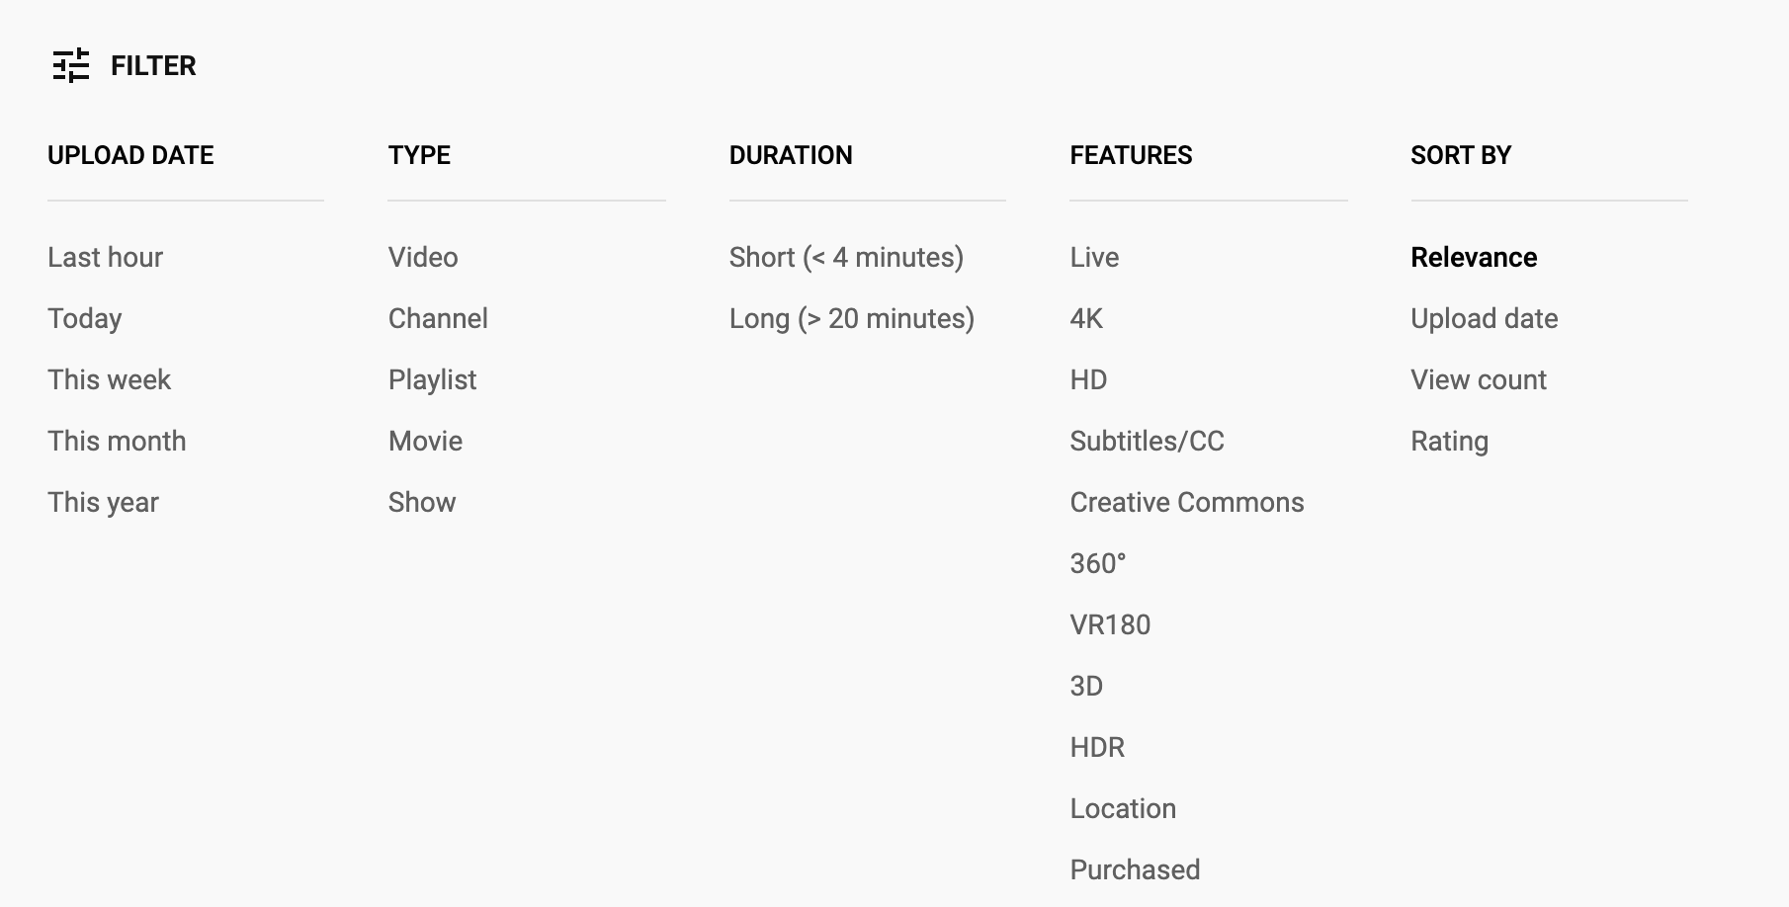
Task: Select This year upload date filter
Action: (x=103, y=503)
